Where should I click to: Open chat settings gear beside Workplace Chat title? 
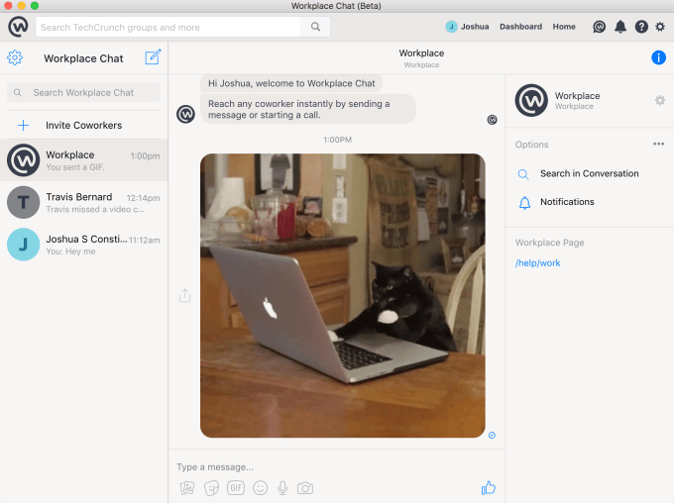(15, 57)
